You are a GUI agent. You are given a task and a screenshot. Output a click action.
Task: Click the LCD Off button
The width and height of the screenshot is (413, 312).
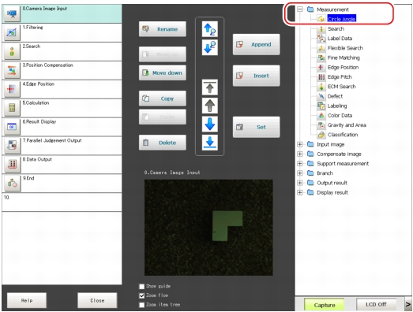(x=376, y=304)
